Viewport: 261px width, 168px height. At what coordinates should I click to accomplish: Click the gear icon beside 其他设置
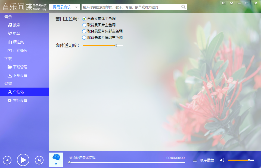pyautogui.click(x=10, y=101)
